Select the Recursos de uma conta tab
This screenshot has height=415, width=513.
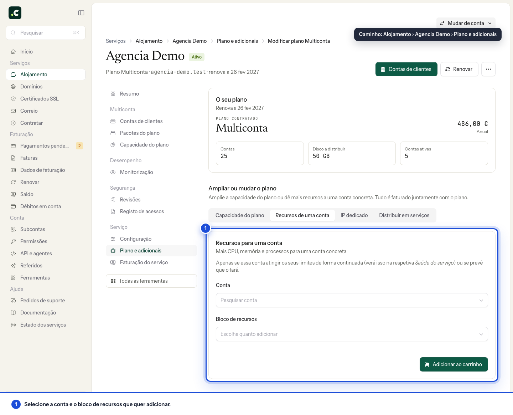click(302, 215)
